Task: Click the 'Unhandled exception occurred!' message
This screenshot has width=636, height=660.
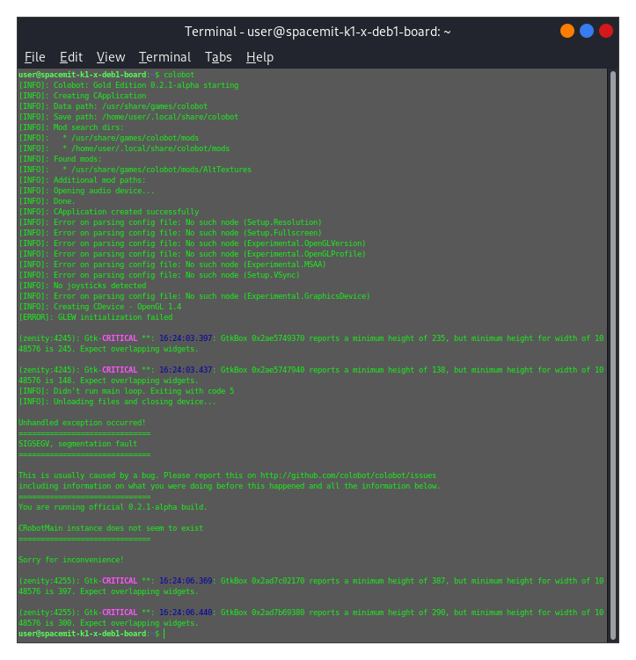Action: tap(82, 423)
